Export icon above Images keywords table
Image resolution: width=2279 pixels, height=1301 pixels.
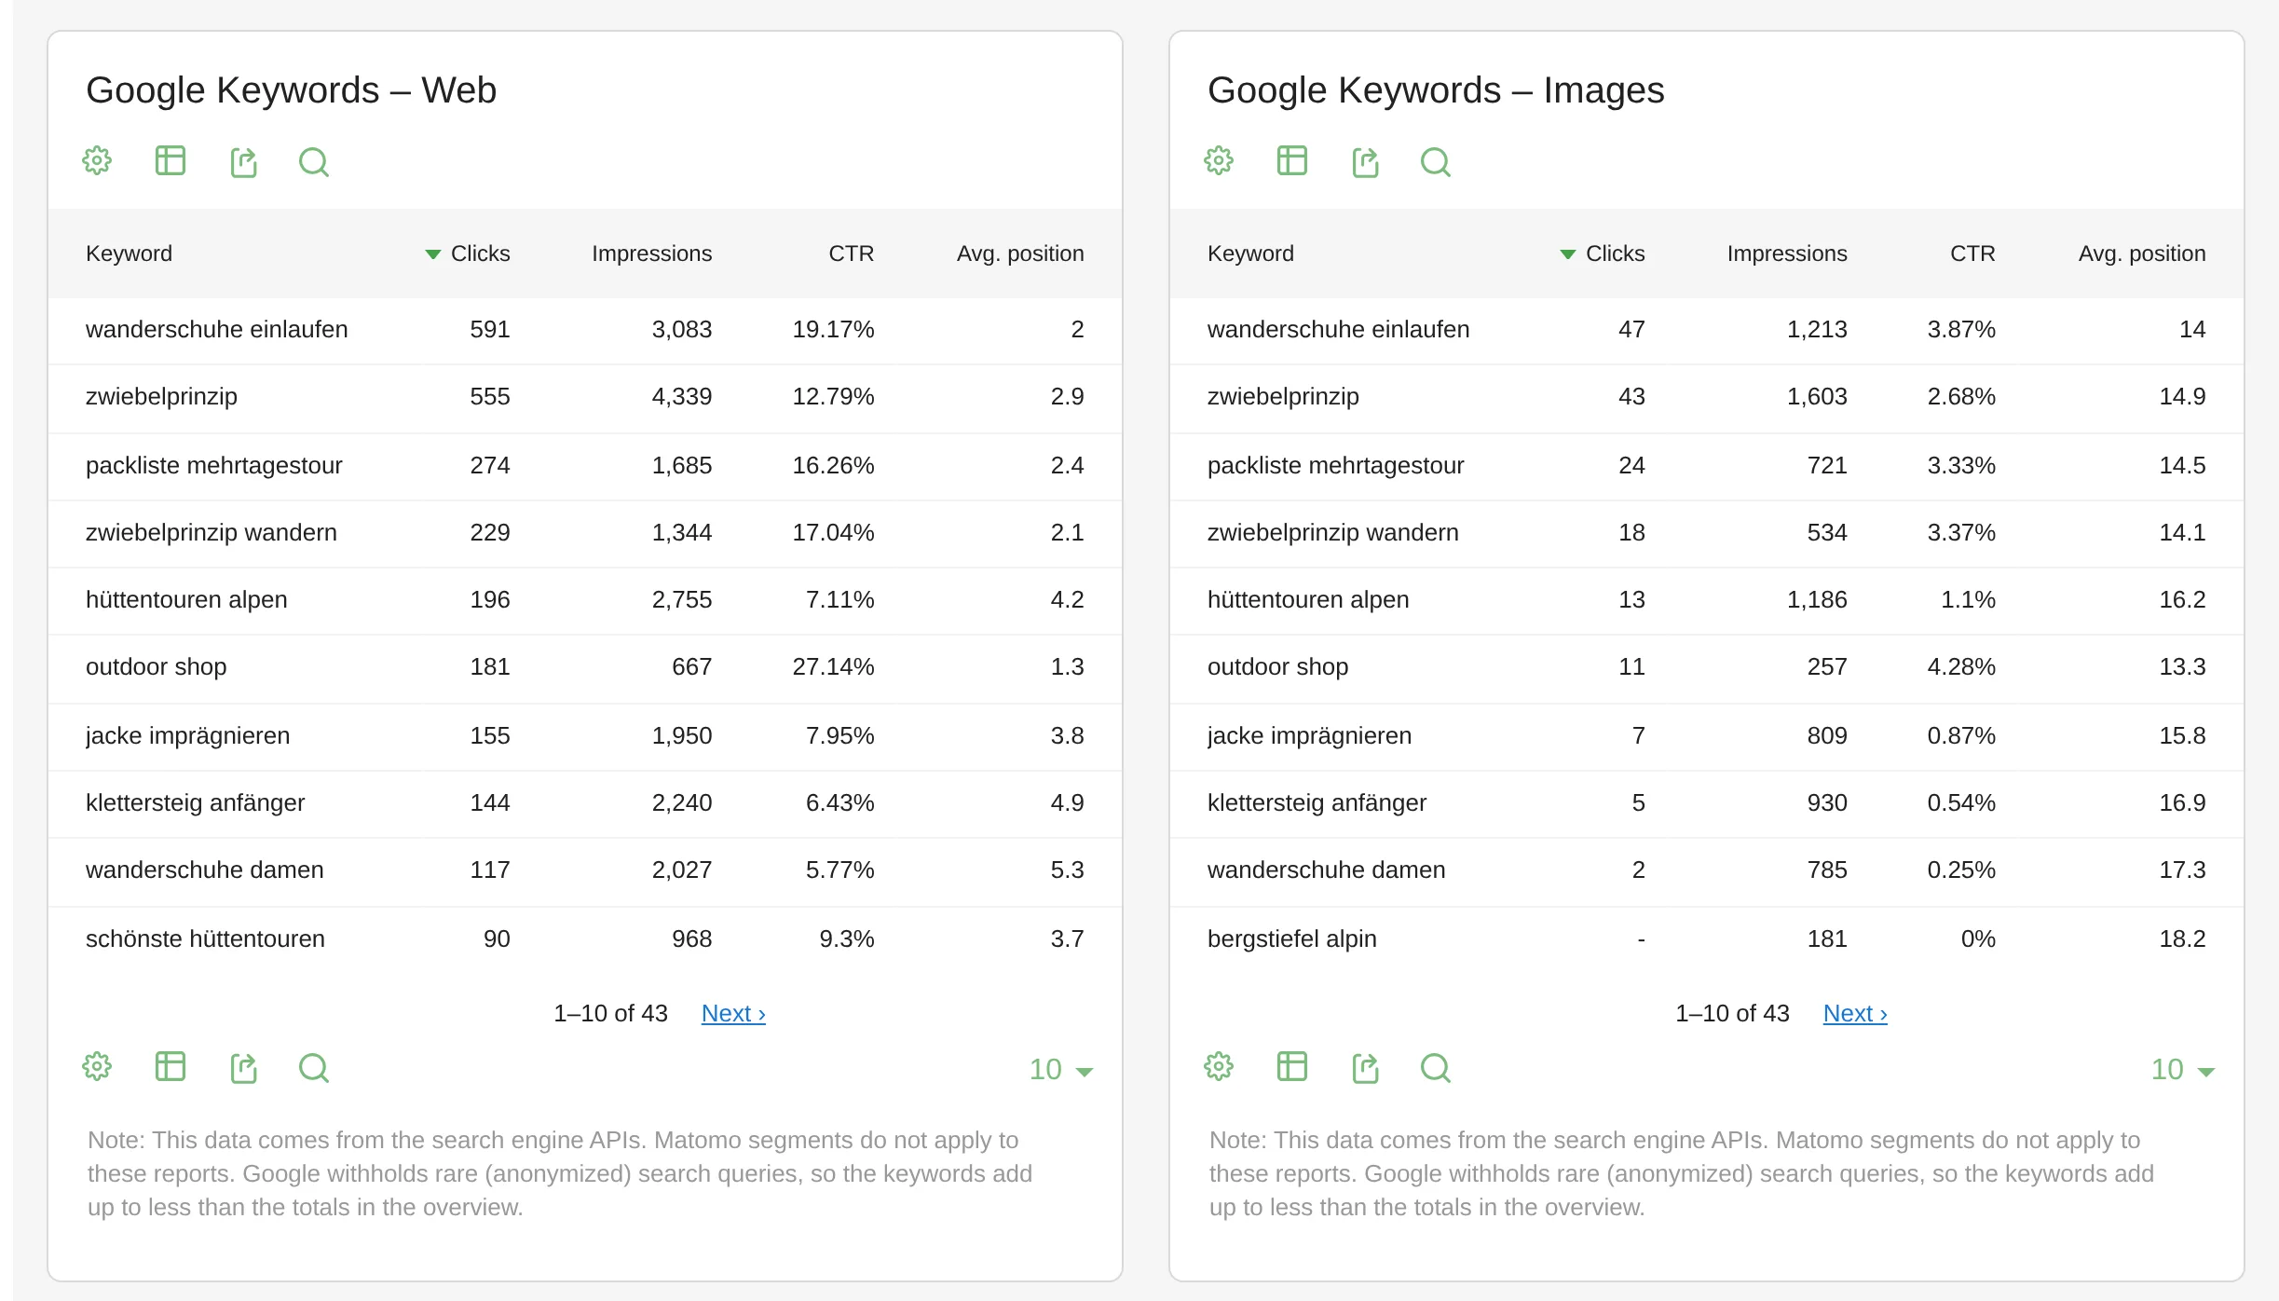[x=1365, y=162]
